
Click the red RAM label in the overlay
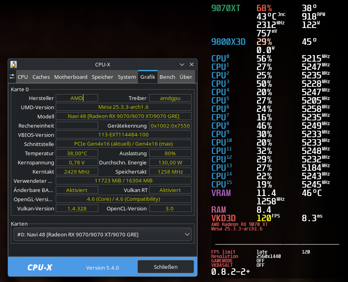click(x=219, y=209)
